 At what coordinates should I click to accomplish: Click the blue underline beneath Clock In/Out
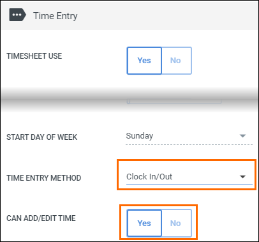(189, 185)
